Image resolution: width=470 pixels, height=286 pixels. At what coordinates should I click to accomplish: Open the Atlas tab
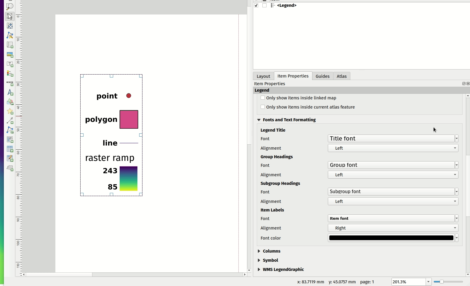pos(341,76)
